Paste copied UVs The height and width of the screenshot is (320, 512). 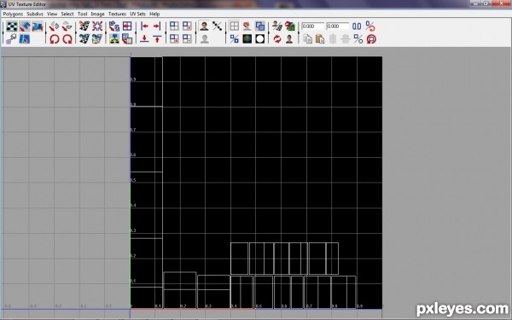[x=320, y=39]
